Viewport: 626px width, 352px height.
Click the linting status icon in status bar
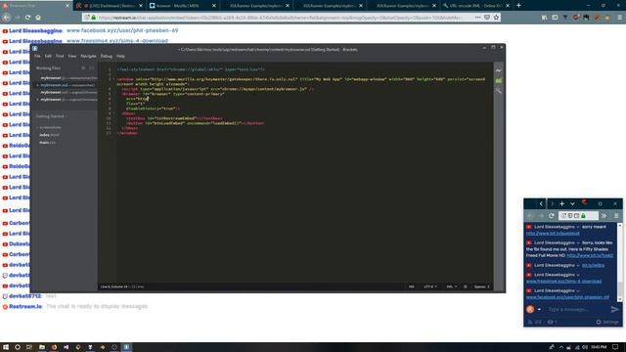[466, 286]
